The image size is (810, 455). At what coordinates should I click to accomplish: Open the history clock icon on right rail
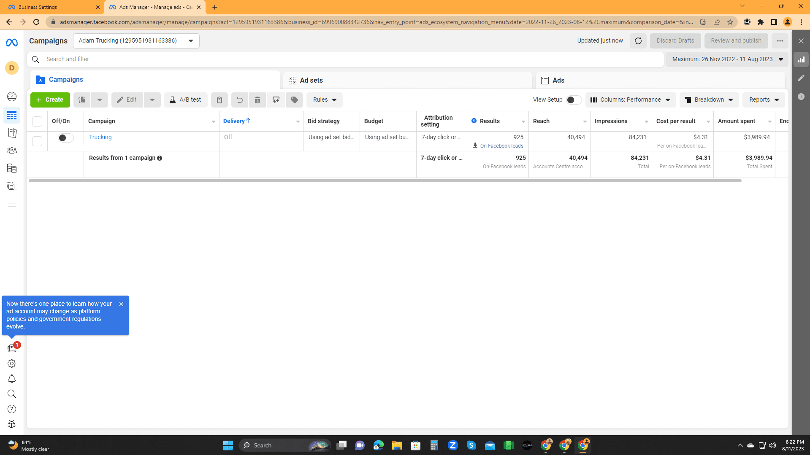tap(801, 97)
